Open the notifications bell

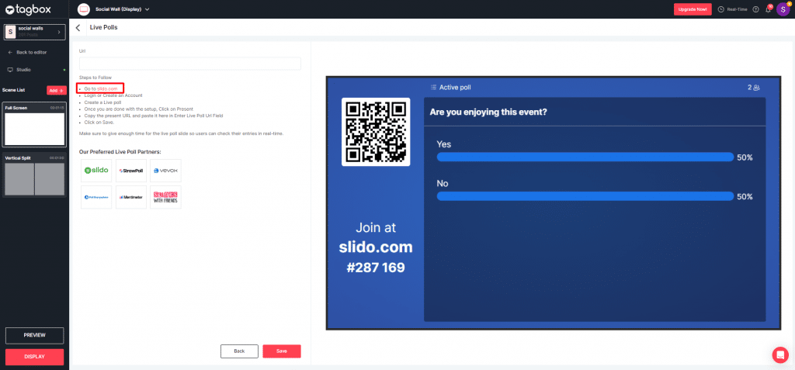768,9
